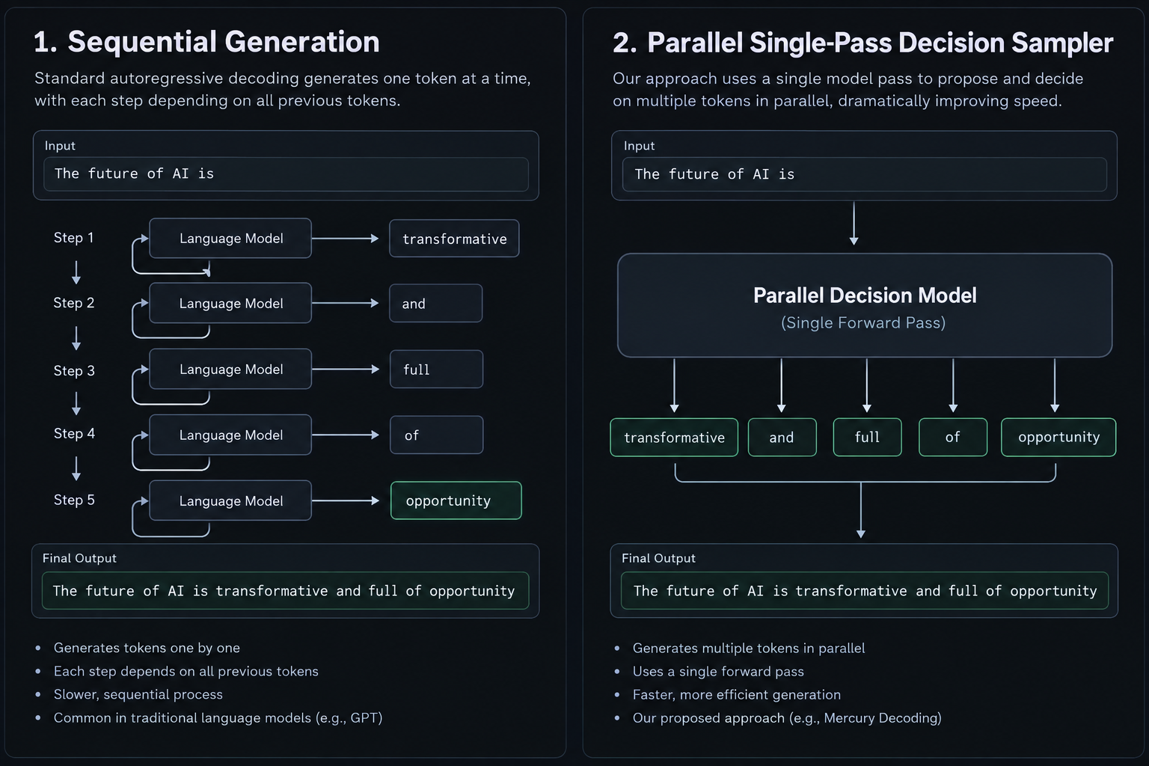Image resolution: width=1149 pixels, height=766 pixels.
Task: Click the 'Input' label in the Sequential panel
Action: (60, 146)
